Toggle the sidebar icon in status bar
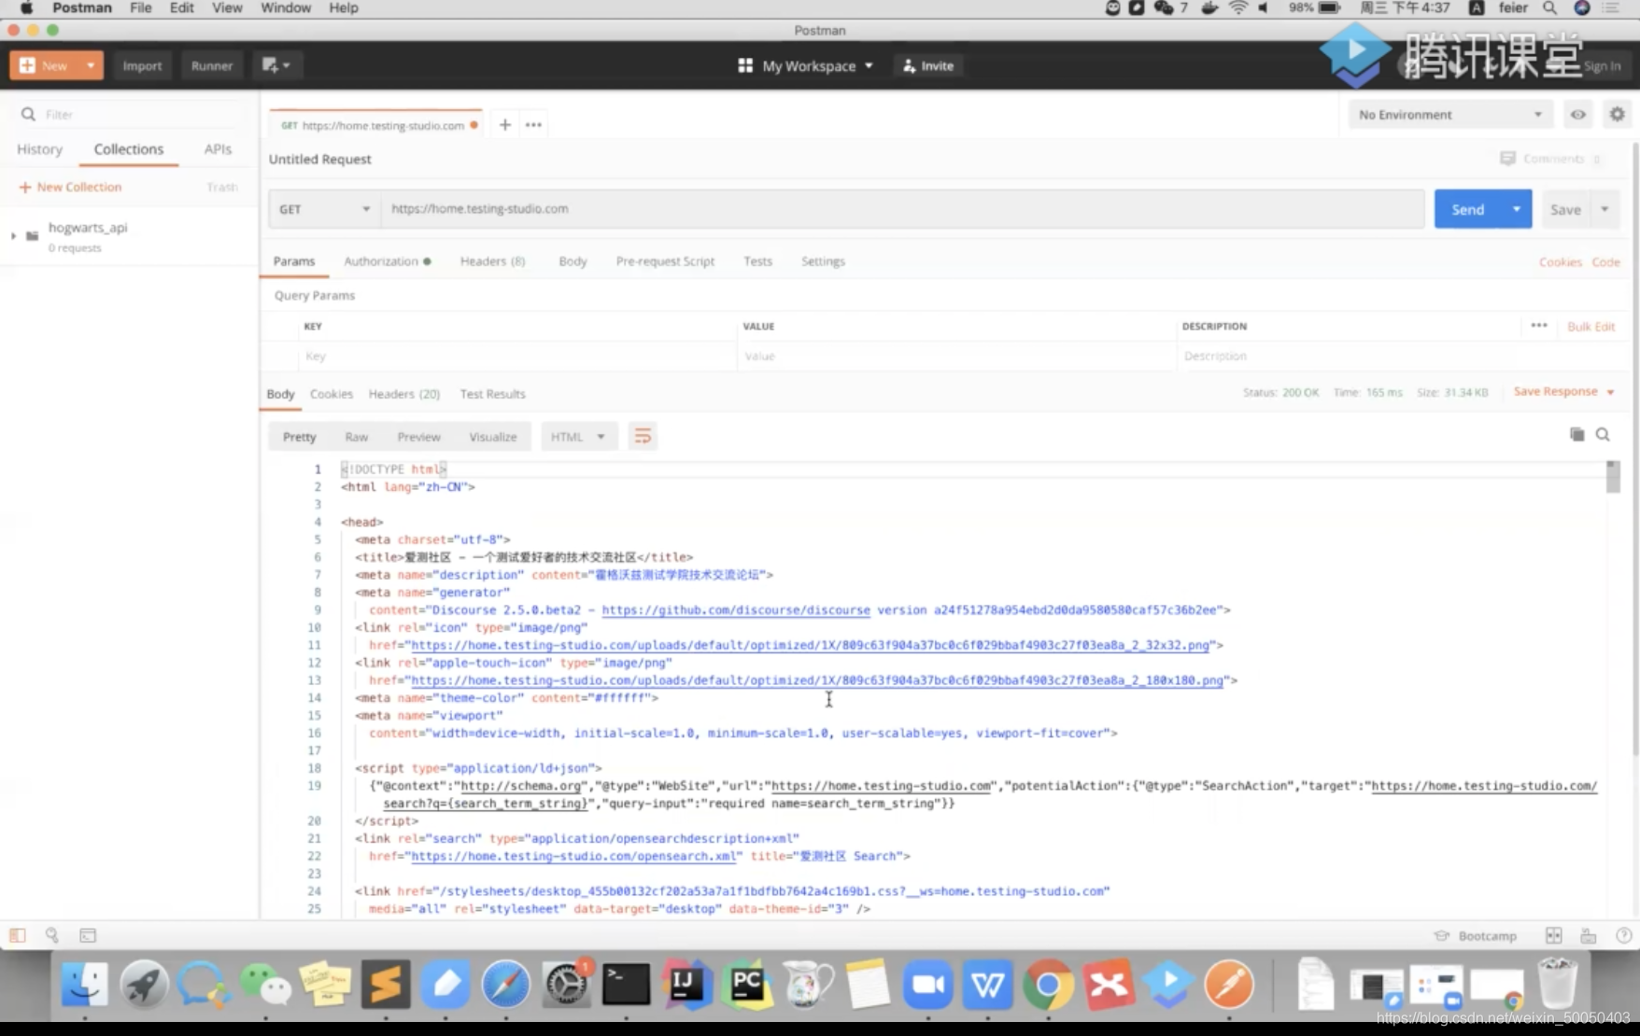 pos(17,935)
